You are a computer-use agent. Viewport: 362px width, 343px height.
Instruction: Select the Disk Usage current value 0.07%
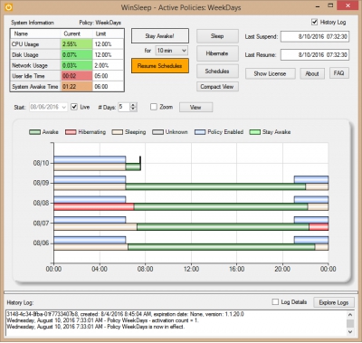point(77,54)
